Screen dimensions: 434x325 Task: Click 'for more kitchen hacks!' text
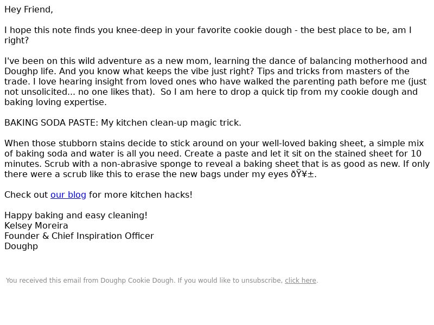click(141, 195)
